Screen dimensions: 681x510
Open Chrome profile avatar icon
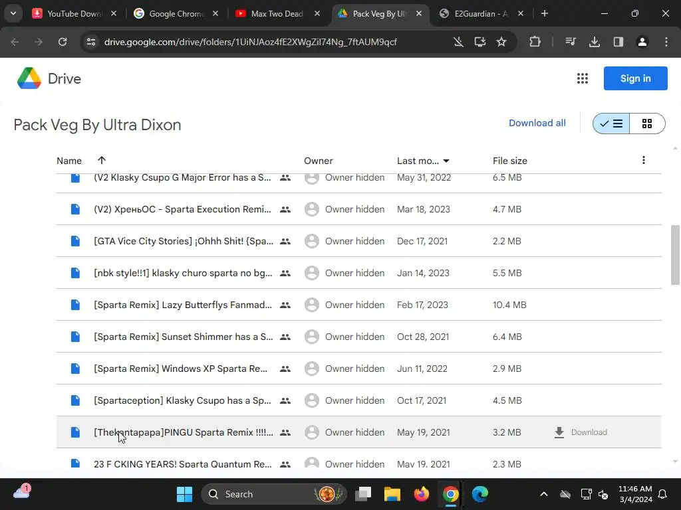pyautogui.click(x=642, y=42)
